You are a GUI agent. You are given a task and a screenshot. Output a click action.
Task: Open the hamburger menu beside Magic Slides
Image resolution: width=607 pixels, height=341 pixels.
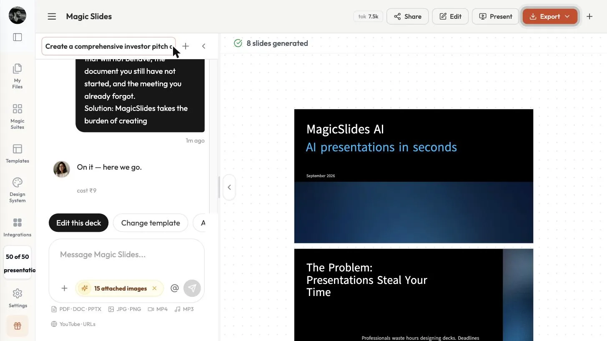coord(52,17)
